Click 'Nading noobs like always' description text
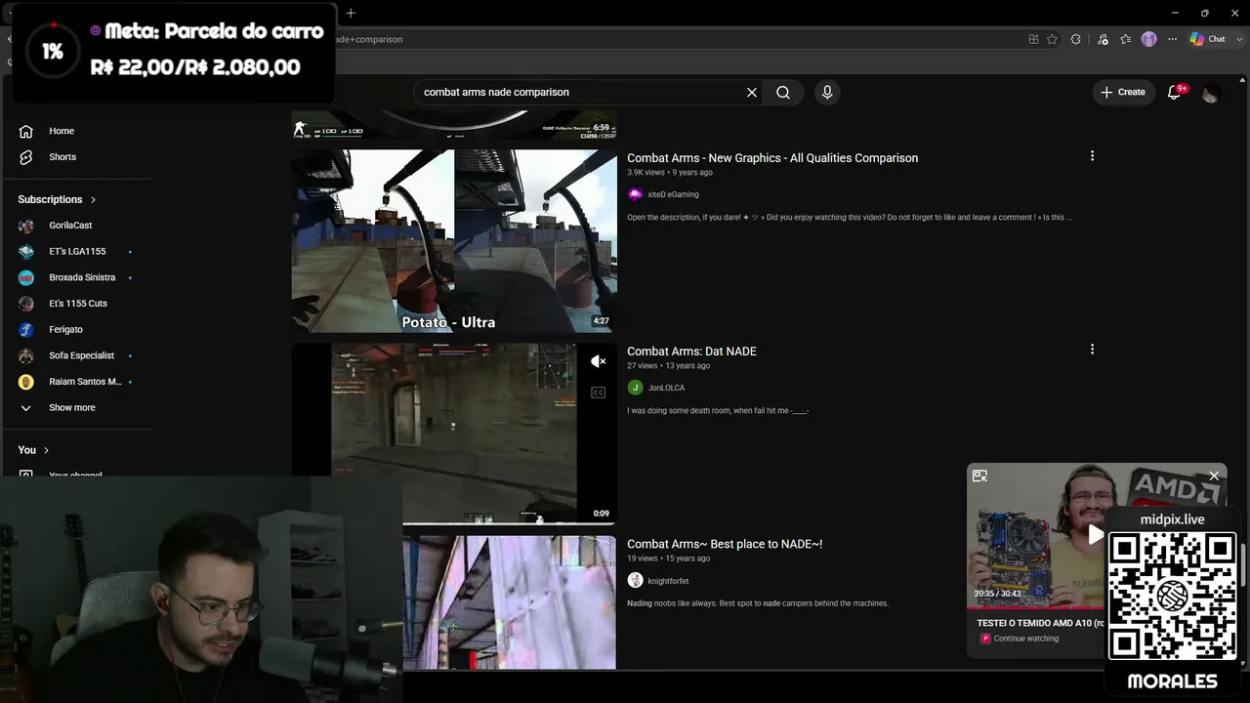Image resolution: width=1250 pixels, height=703 pixels. pos(758,603)
